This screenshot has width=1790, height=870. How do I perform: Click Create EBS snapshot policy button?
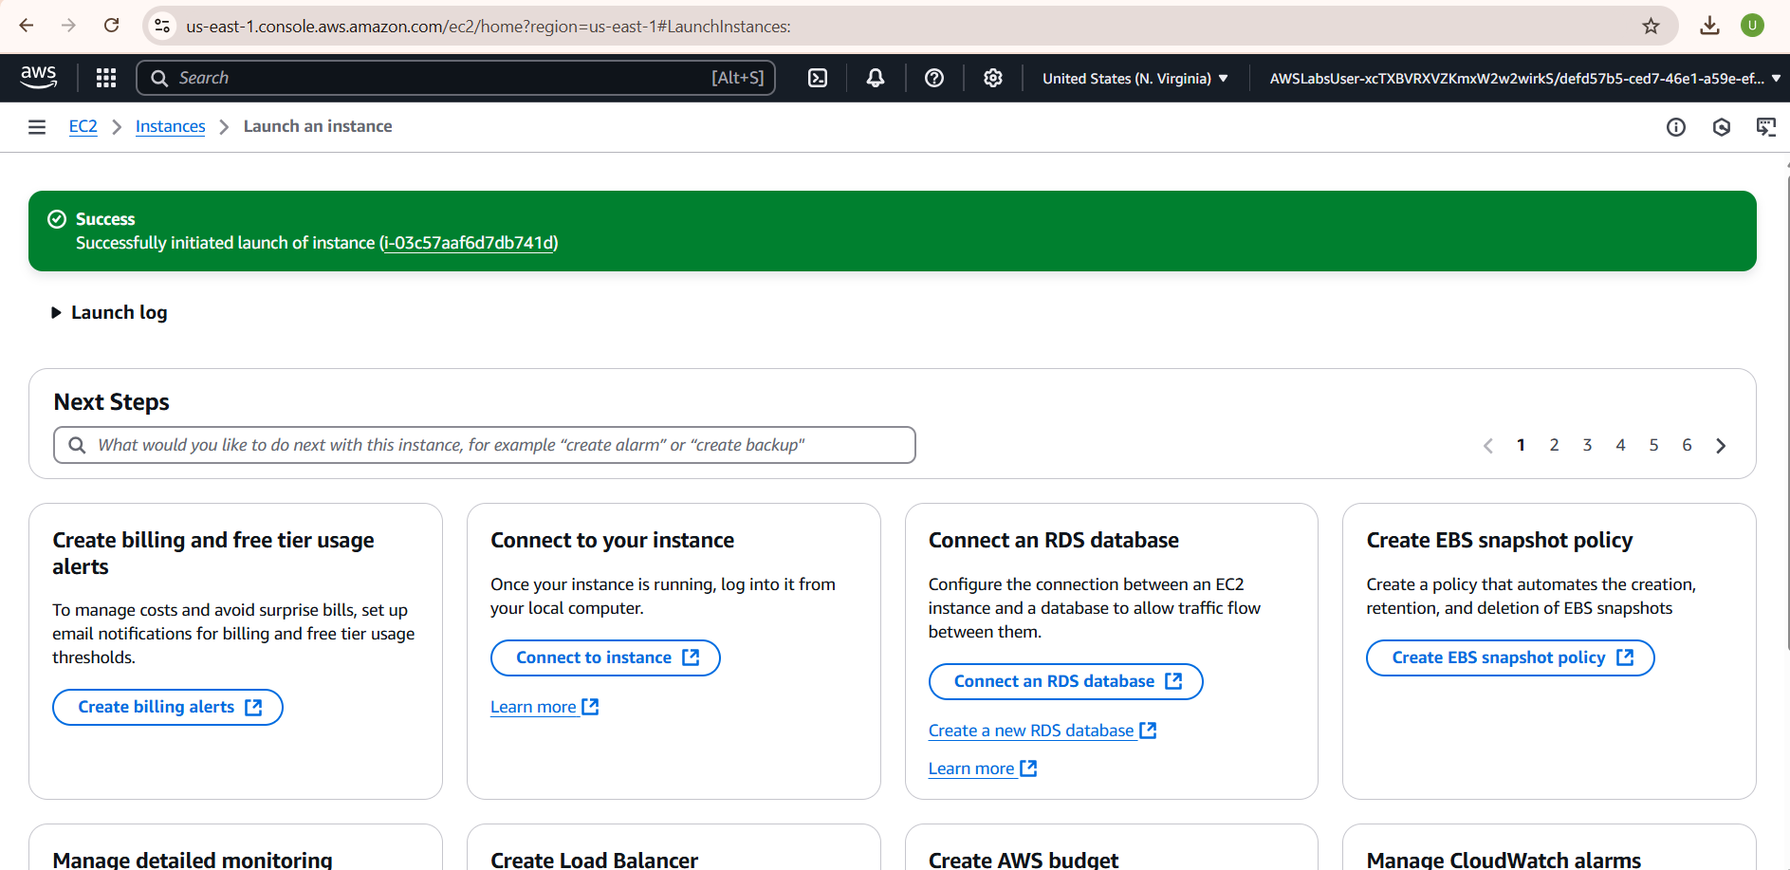point(1510,658)
